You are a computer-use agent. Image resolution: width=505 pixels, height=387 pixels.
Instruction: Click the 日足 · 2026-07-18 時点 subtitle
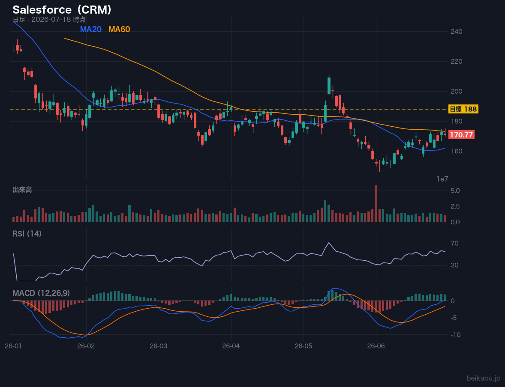point(49,20)
